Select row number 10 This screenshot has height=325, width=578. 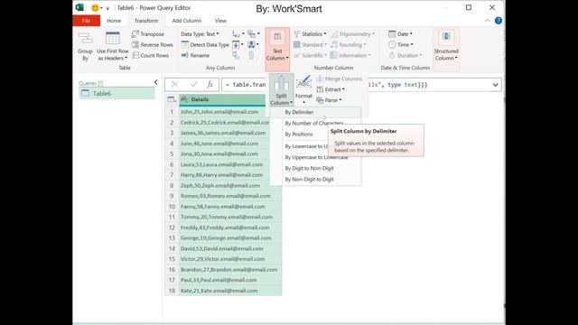click(x=172, y=207)
